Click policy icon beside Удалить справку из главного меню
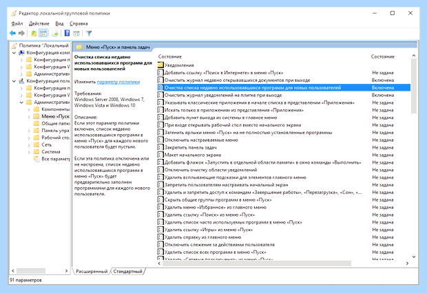The height and width of the screenshot is (293, 427). click(160, 237)
